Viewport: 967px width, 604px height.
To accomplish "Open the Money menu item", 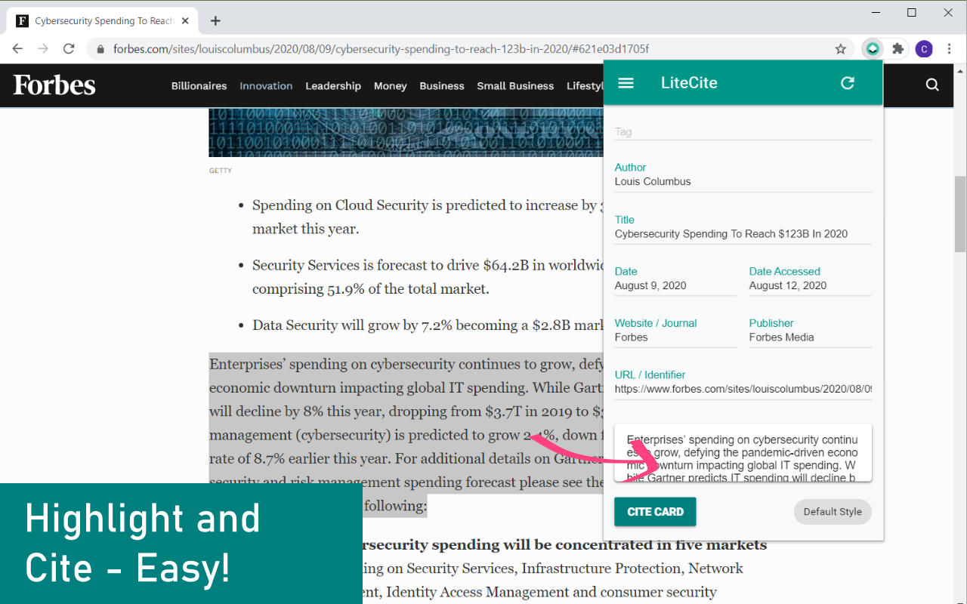I will pyautogui.click(x=391, y=86).
